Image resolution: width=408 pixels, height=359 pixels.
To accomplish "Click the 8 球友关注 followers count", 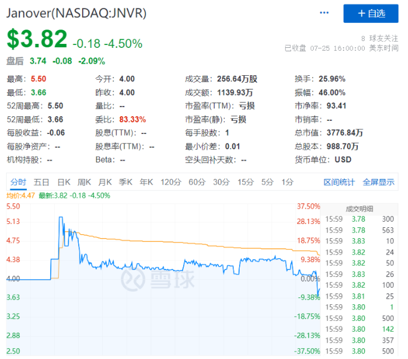I will pyautogui.click(x=379, y=38).
